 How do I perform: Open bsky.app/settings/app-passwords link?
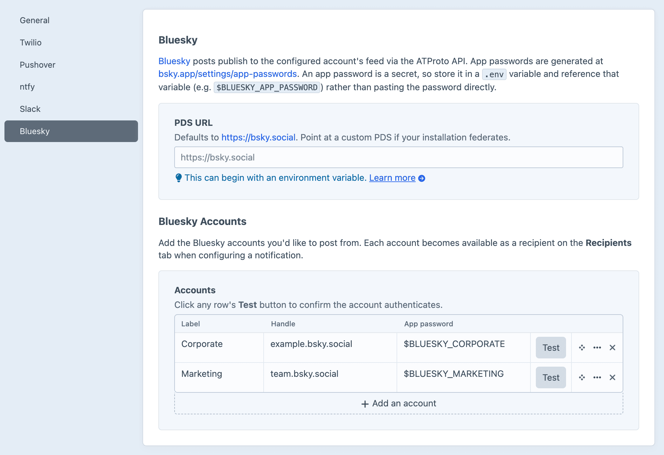pos(228,74)
